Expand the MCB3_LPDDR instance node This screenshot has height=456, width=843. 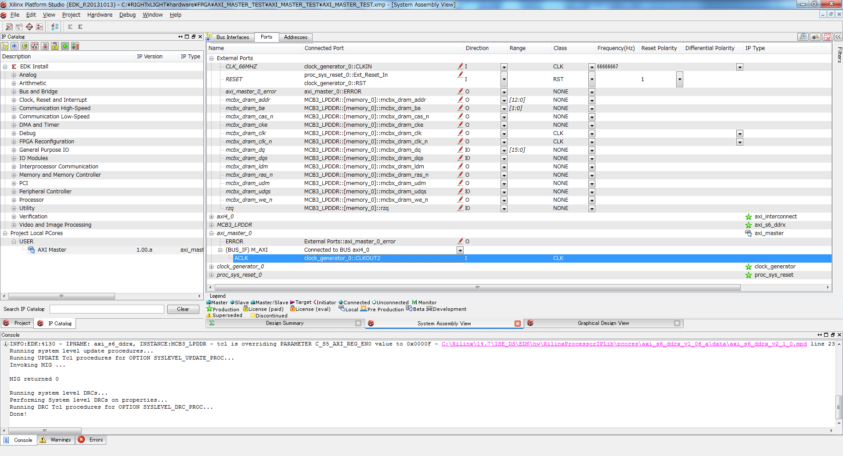pyautogui.click(x=212, y=225)
